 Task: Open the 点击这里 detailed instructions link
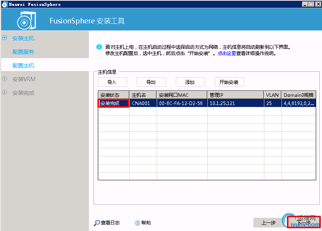coord(226,53)
